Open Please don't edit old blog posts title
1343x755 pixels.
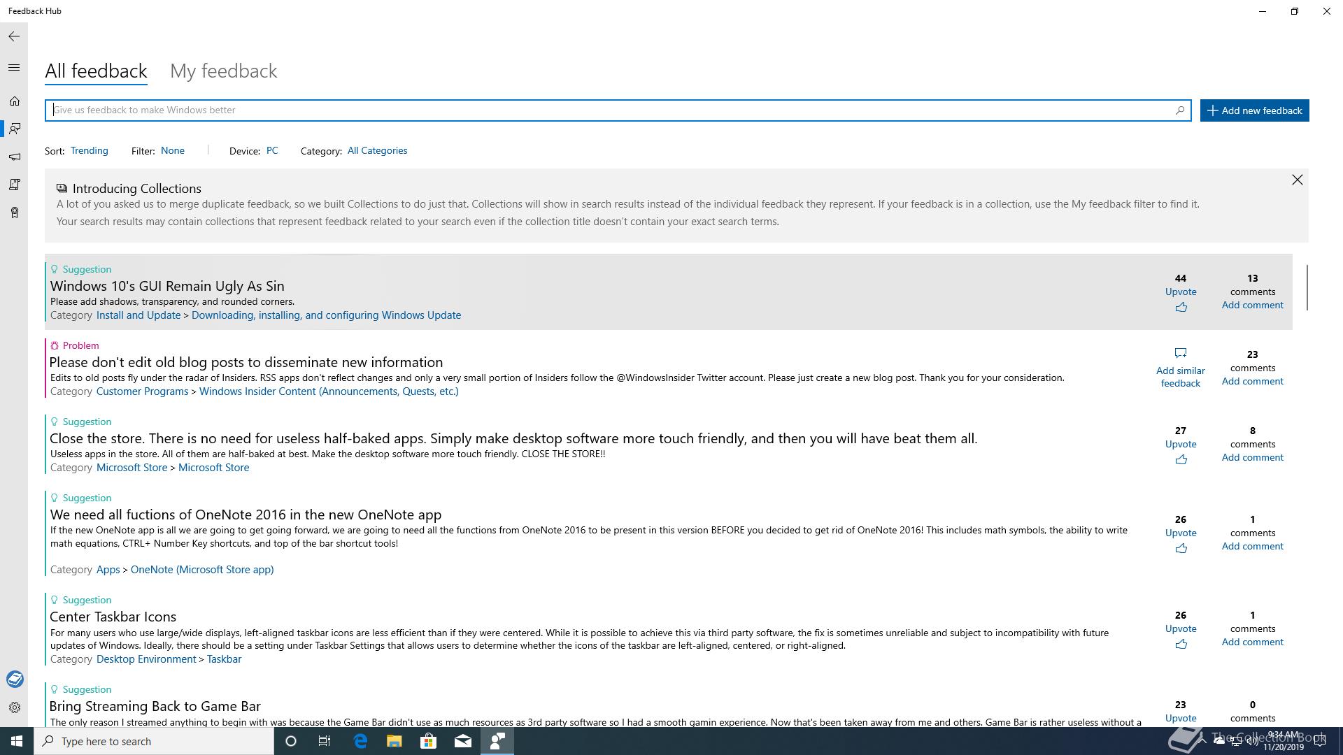pos(246,362)
